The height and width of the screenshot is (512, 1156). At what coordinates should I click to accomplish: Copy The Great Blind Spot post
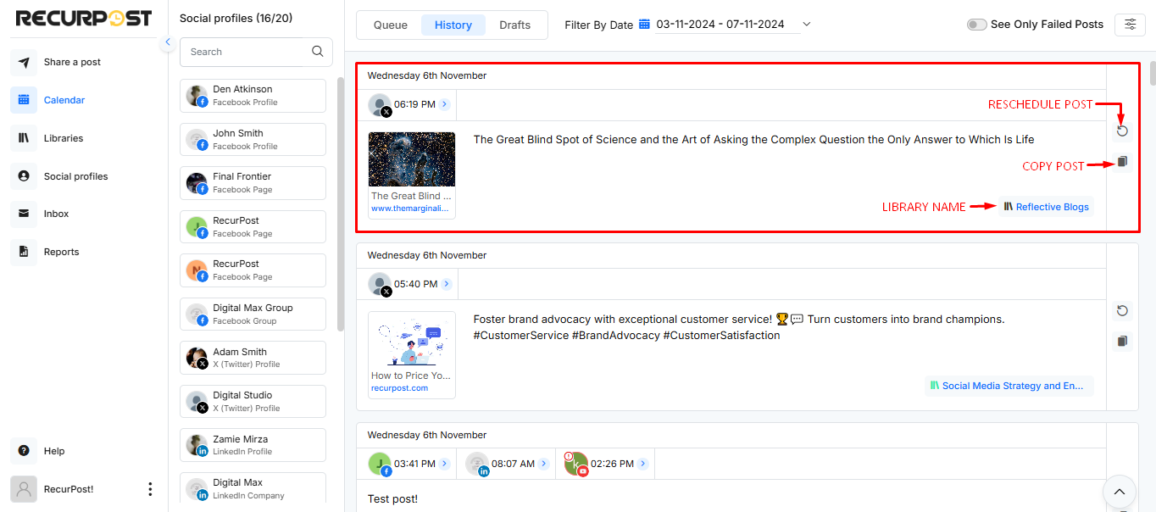[1122, 161]
